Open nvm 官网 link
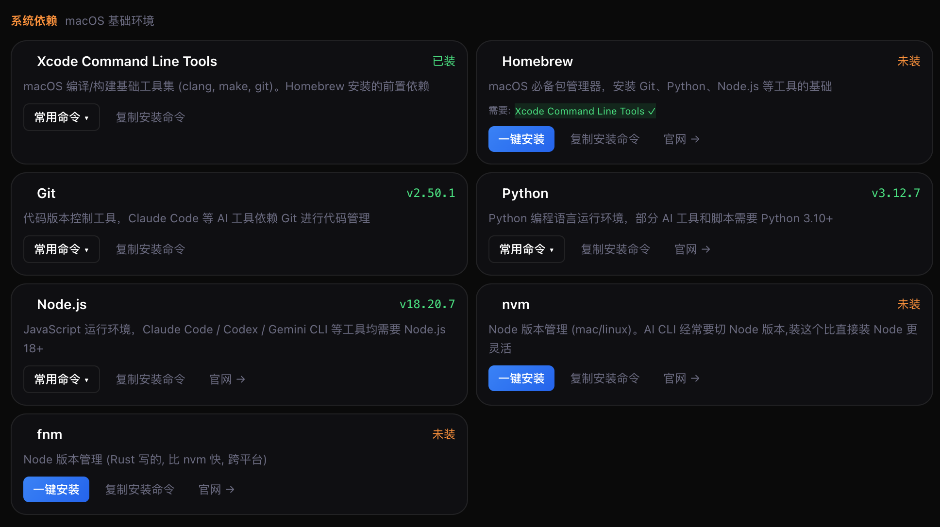 click(x=682, y=378)
